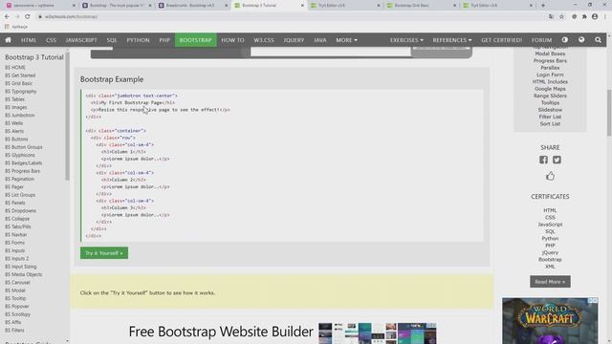Click GET CERTIFIED link

pos(501,40)
